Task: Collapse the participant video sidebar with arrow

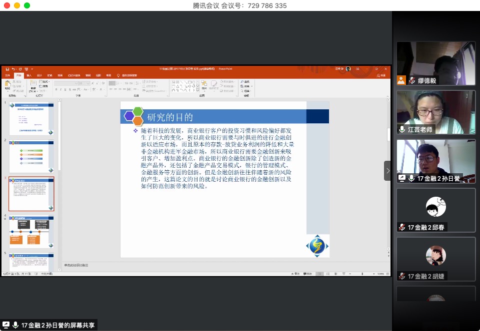Action: (x=388, y=171)
